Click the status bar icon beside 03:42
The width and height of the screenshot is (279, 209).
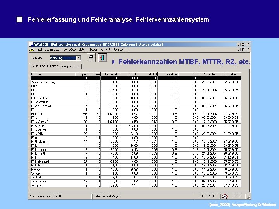[224, 196]
